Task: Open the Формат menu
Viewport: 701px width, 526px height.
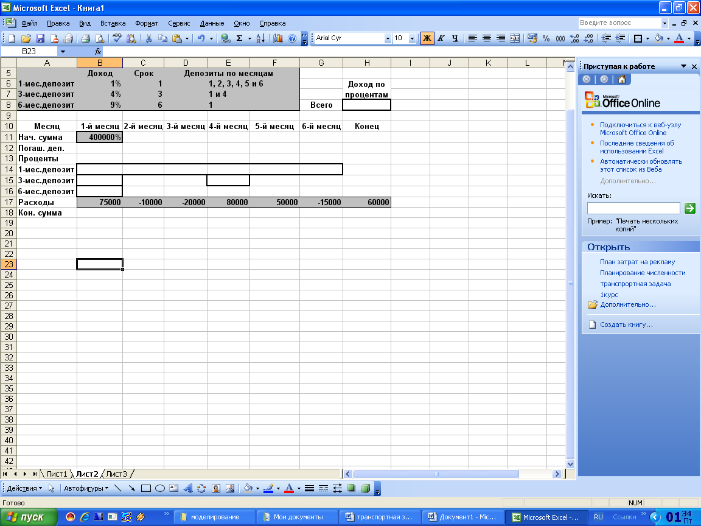Action: point(147,23)
